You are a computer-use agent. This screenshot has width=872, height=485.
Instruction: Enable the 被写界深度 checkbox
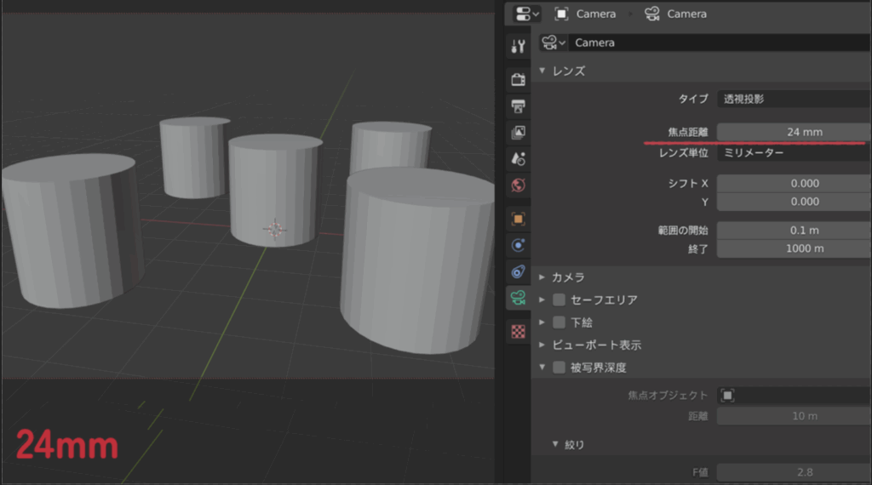point(559,368)
